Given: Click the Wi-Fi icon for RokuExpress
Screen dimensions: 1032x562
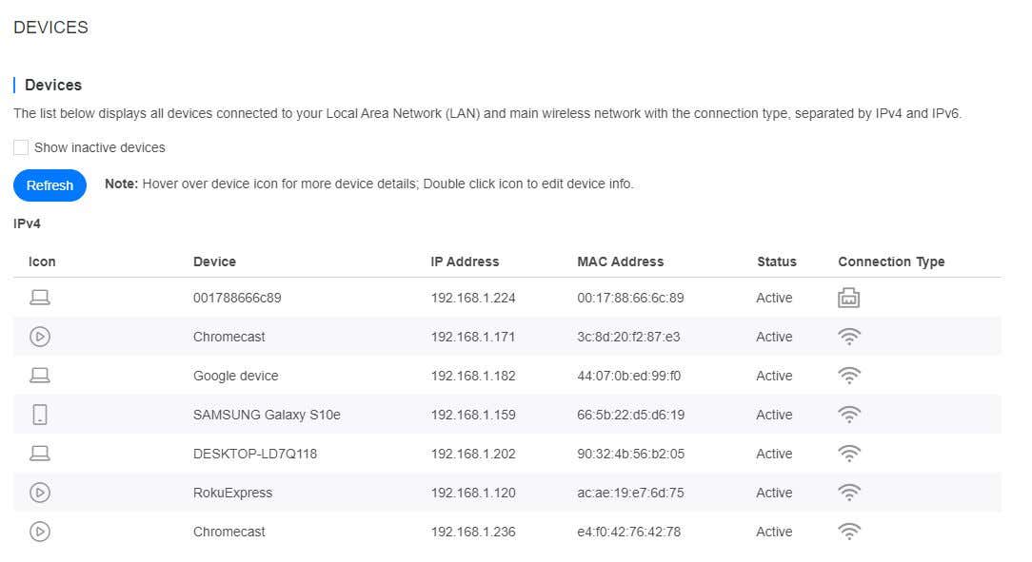Looking at the screenshot, I should 849,493.
